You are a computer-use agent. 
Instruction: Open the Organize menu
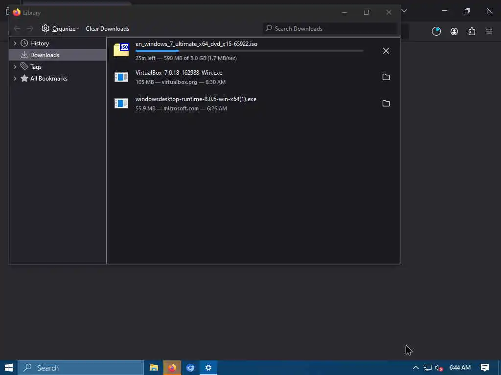tap(60, 29)
